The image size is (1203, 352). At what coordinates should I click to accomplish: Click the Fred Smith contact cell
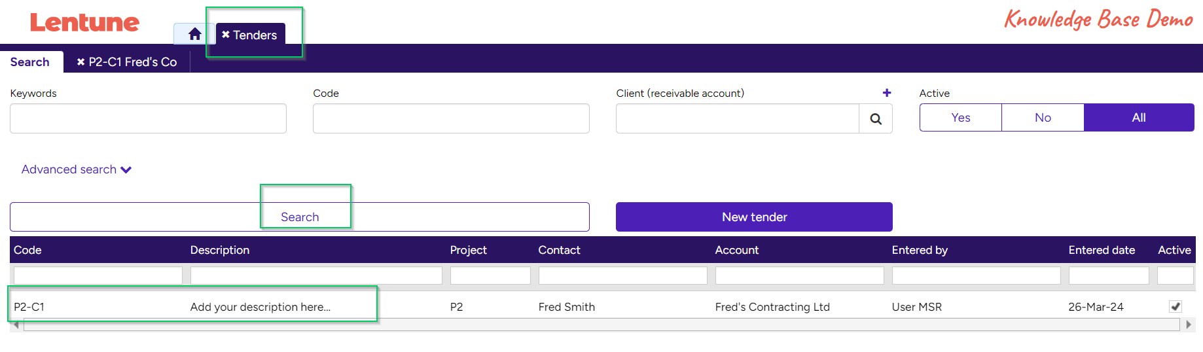tap(567, 307)
